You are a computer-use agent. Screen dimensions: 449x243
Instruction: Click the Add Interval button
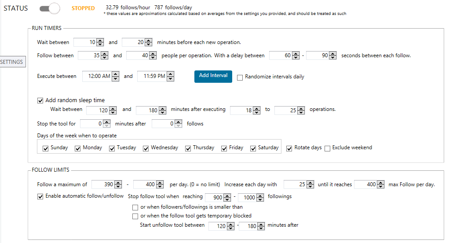[x=213, y=76]
